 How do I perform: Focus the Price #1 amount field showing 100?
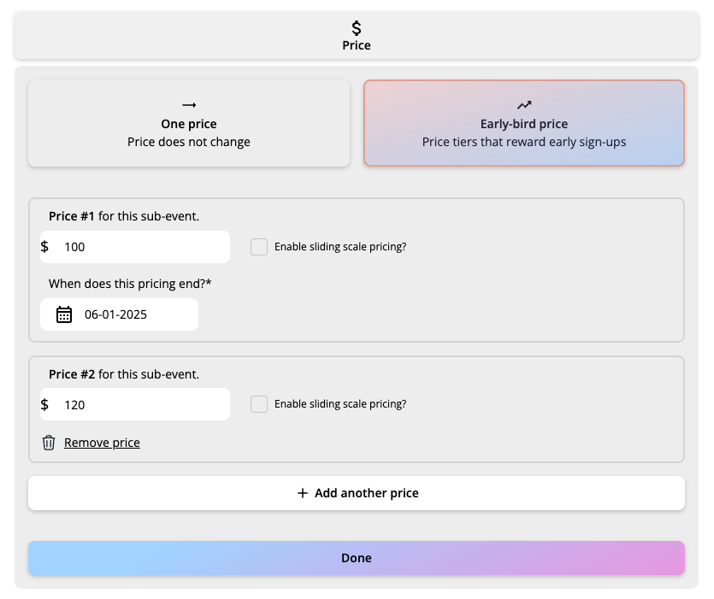pyautogui.click(x=141, y=247)
